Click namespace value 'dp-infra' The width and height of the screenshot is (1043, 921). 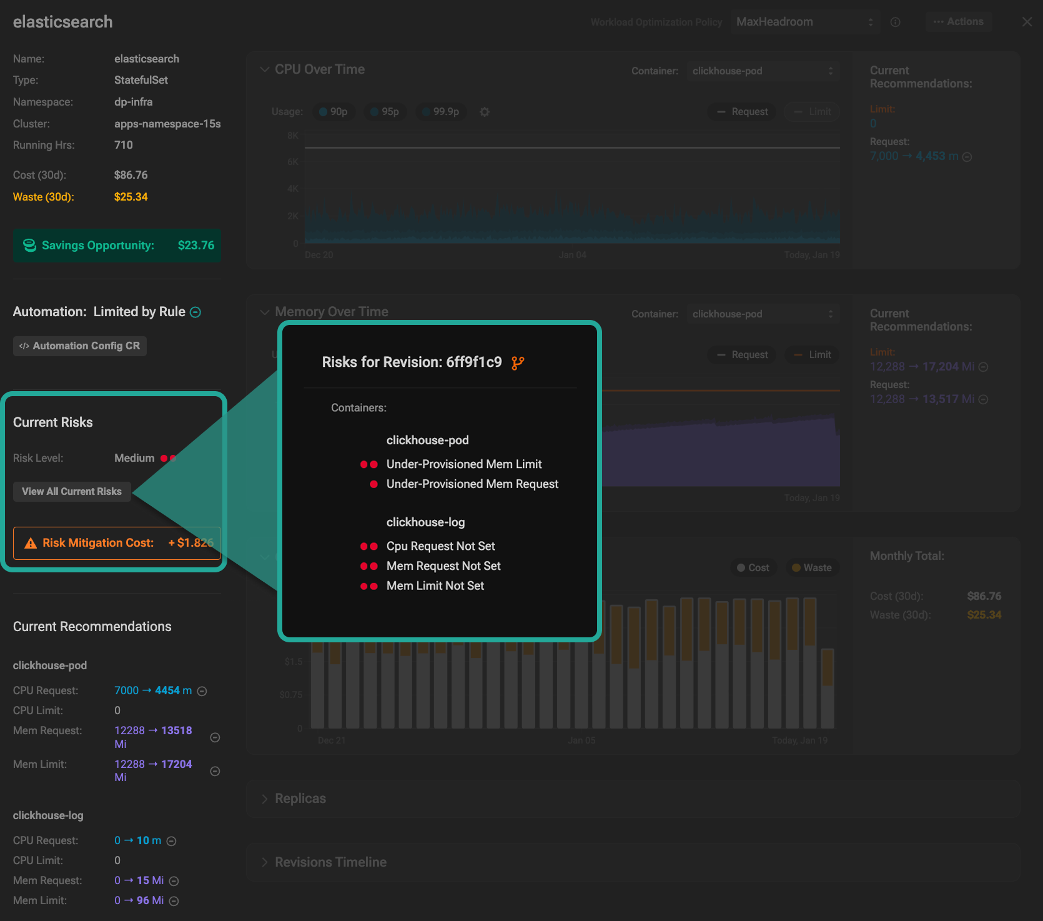coord(134,102)
